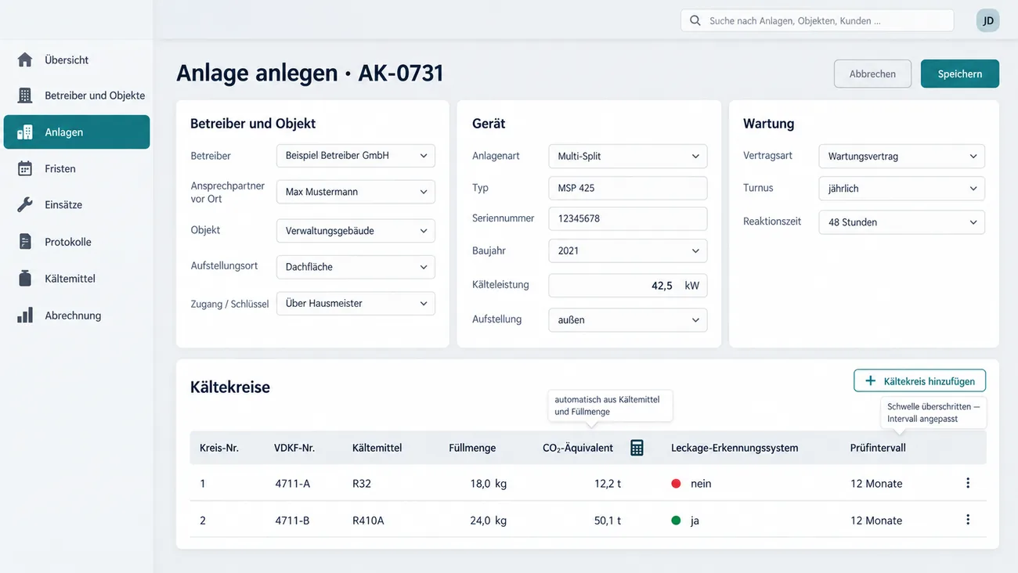This screenshot has width=1018, height=573.
Task: Open the Ansprechpartner vor Ort dropdown
Action: (x=356, y=192)
